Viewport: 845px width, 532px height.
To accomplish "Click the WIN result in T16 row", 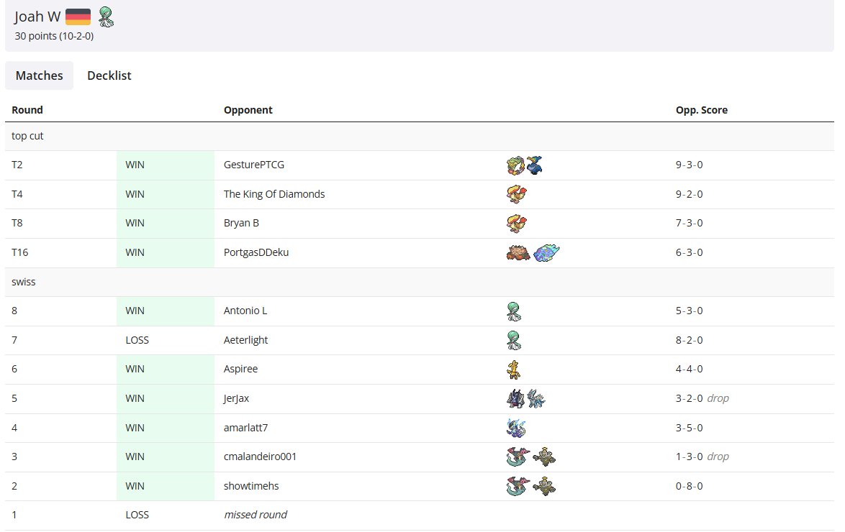I will (135, 252).
